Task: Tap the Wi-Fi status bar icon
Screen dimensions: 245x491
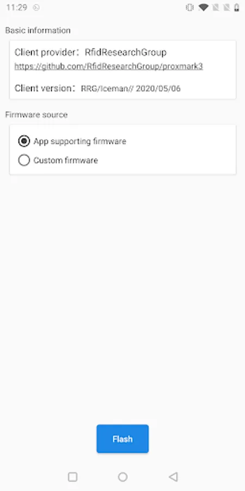Action: [x=204, y=7]
